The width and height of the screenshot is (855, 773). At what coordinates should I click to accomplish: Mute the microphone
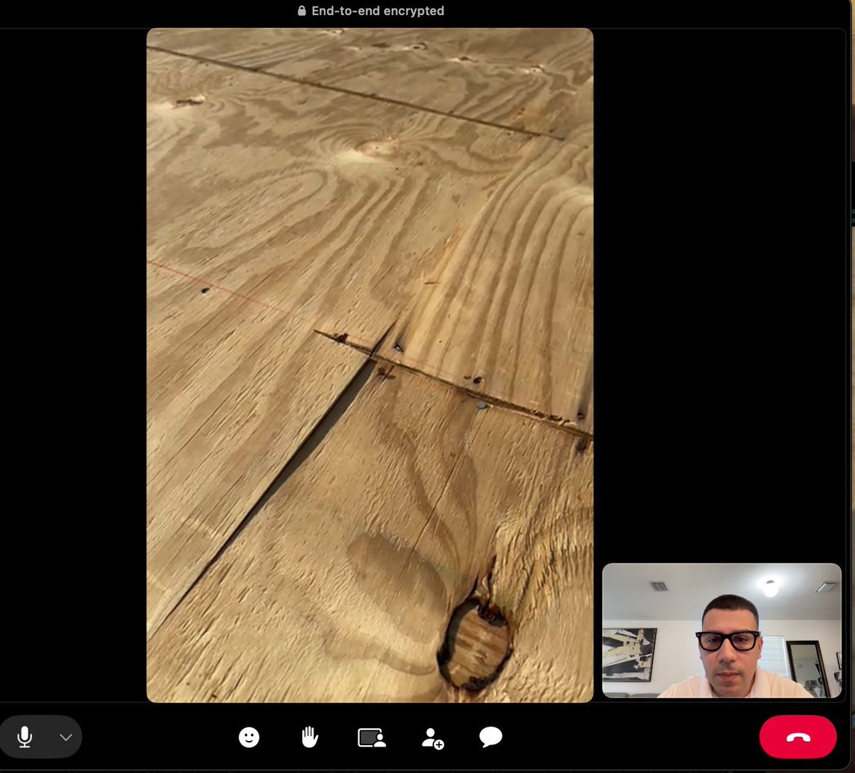tap(25, 737)
